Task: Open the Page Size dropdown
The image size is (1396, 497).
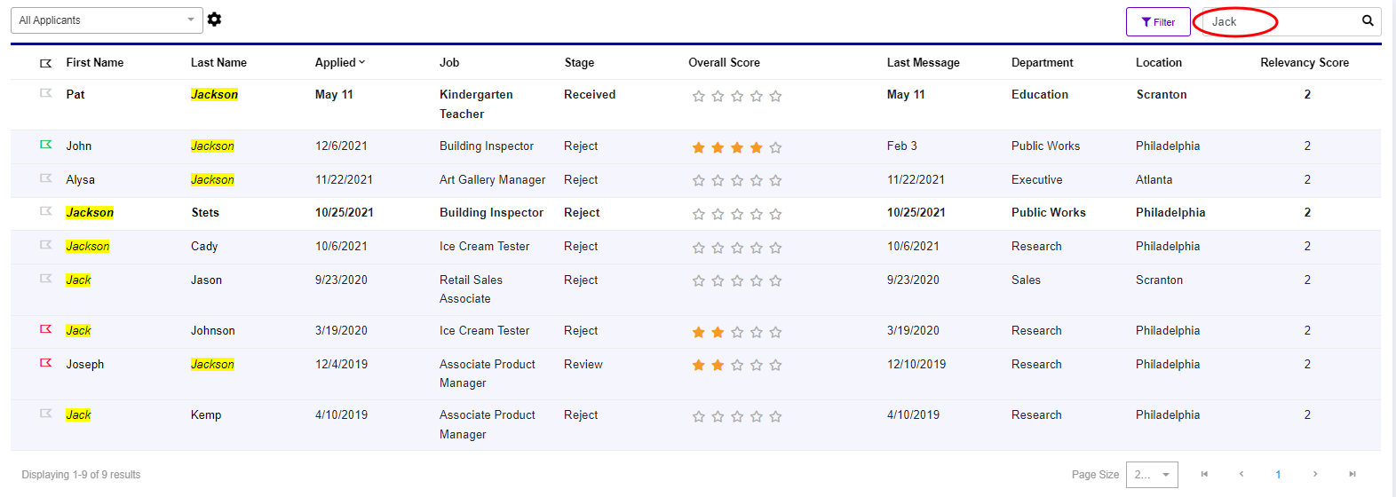Action: pos(1152,475)
